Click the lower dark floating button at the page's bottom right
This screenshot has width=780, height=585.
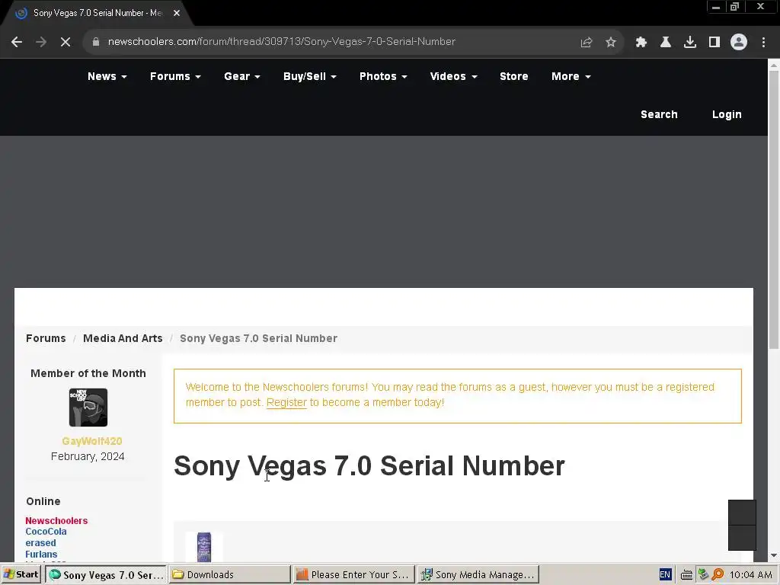(x=742, y=538)
